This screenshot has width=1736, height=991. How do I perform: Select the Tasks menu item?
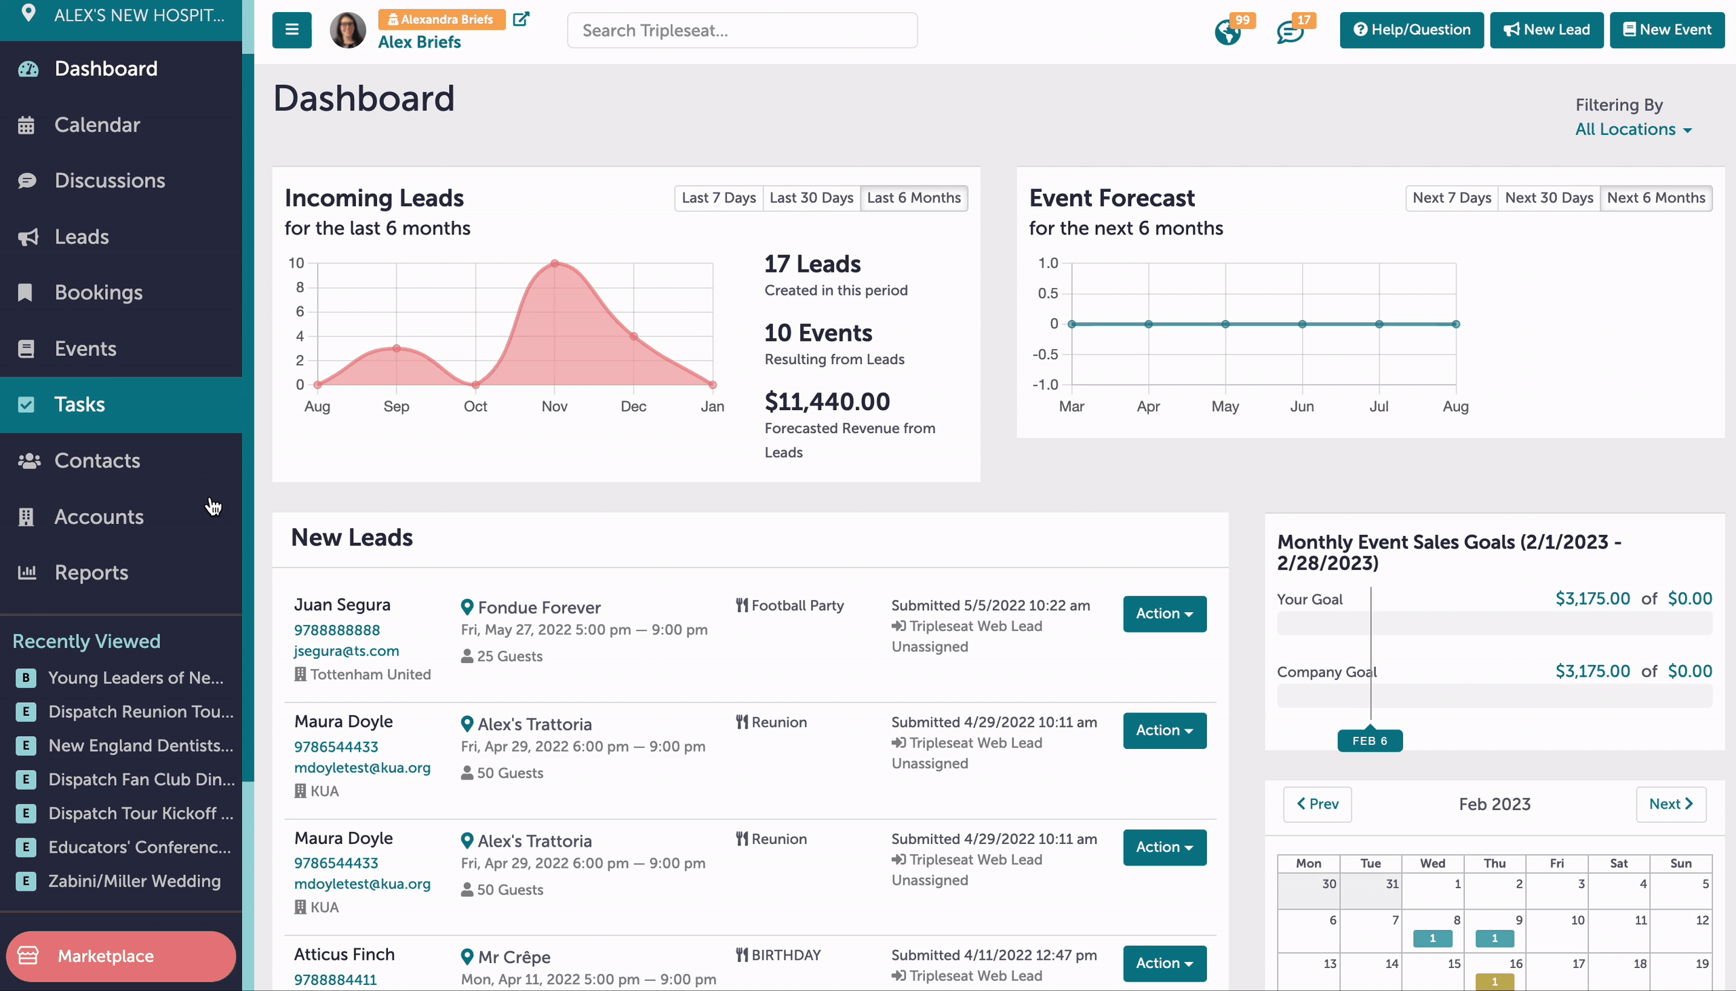click(x=121, y=404)
